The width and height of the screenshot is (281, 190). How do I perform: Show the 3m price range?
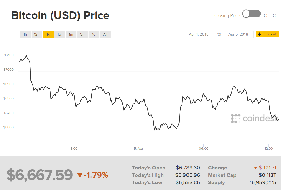[x=83, y=35]
